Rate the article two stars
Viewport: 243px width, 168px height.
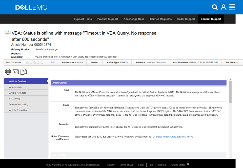[31, 62]
